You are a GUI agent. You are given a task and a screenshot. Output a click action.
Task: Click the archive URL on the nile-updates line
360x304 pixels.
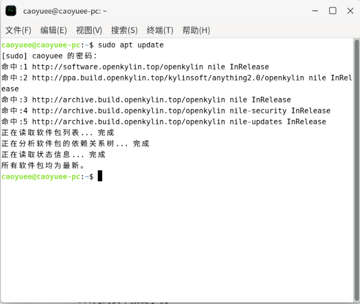[108, 122]
